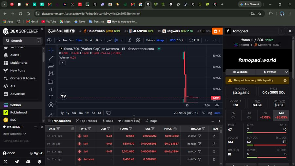295x166 pixels.
Task: Show chart values in SOL
Action: (181, 40)
